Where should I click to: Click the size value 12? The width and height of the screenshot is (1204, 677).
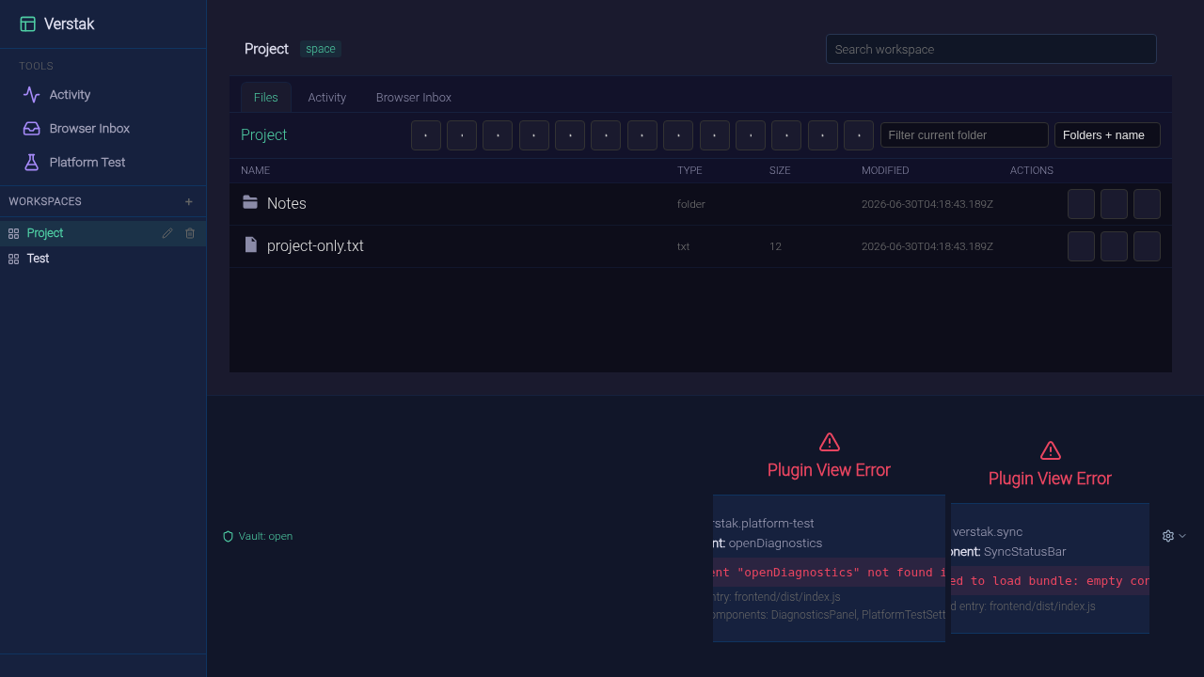pyautogui.click(x=775, y=246)
